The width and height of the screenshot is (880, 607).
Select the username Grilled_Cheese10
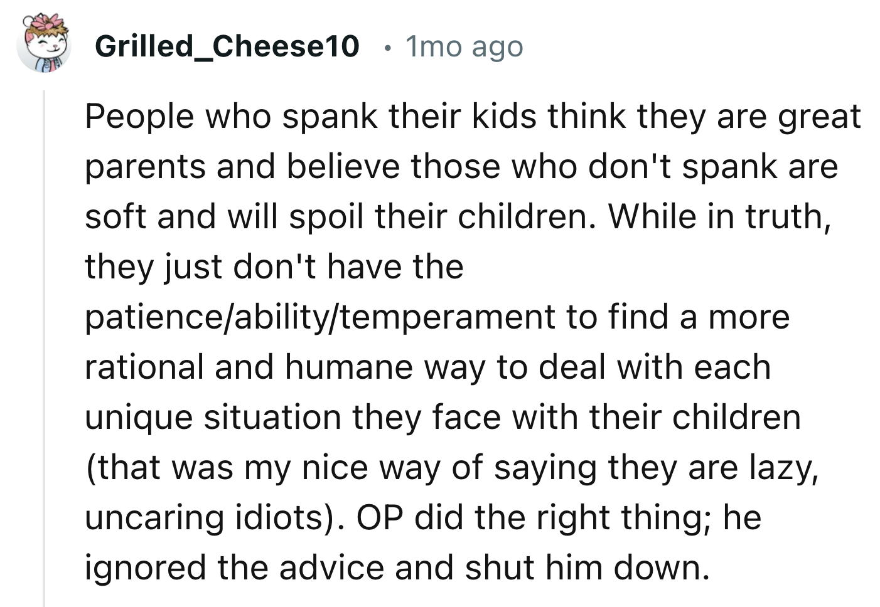tap(228, 45)
